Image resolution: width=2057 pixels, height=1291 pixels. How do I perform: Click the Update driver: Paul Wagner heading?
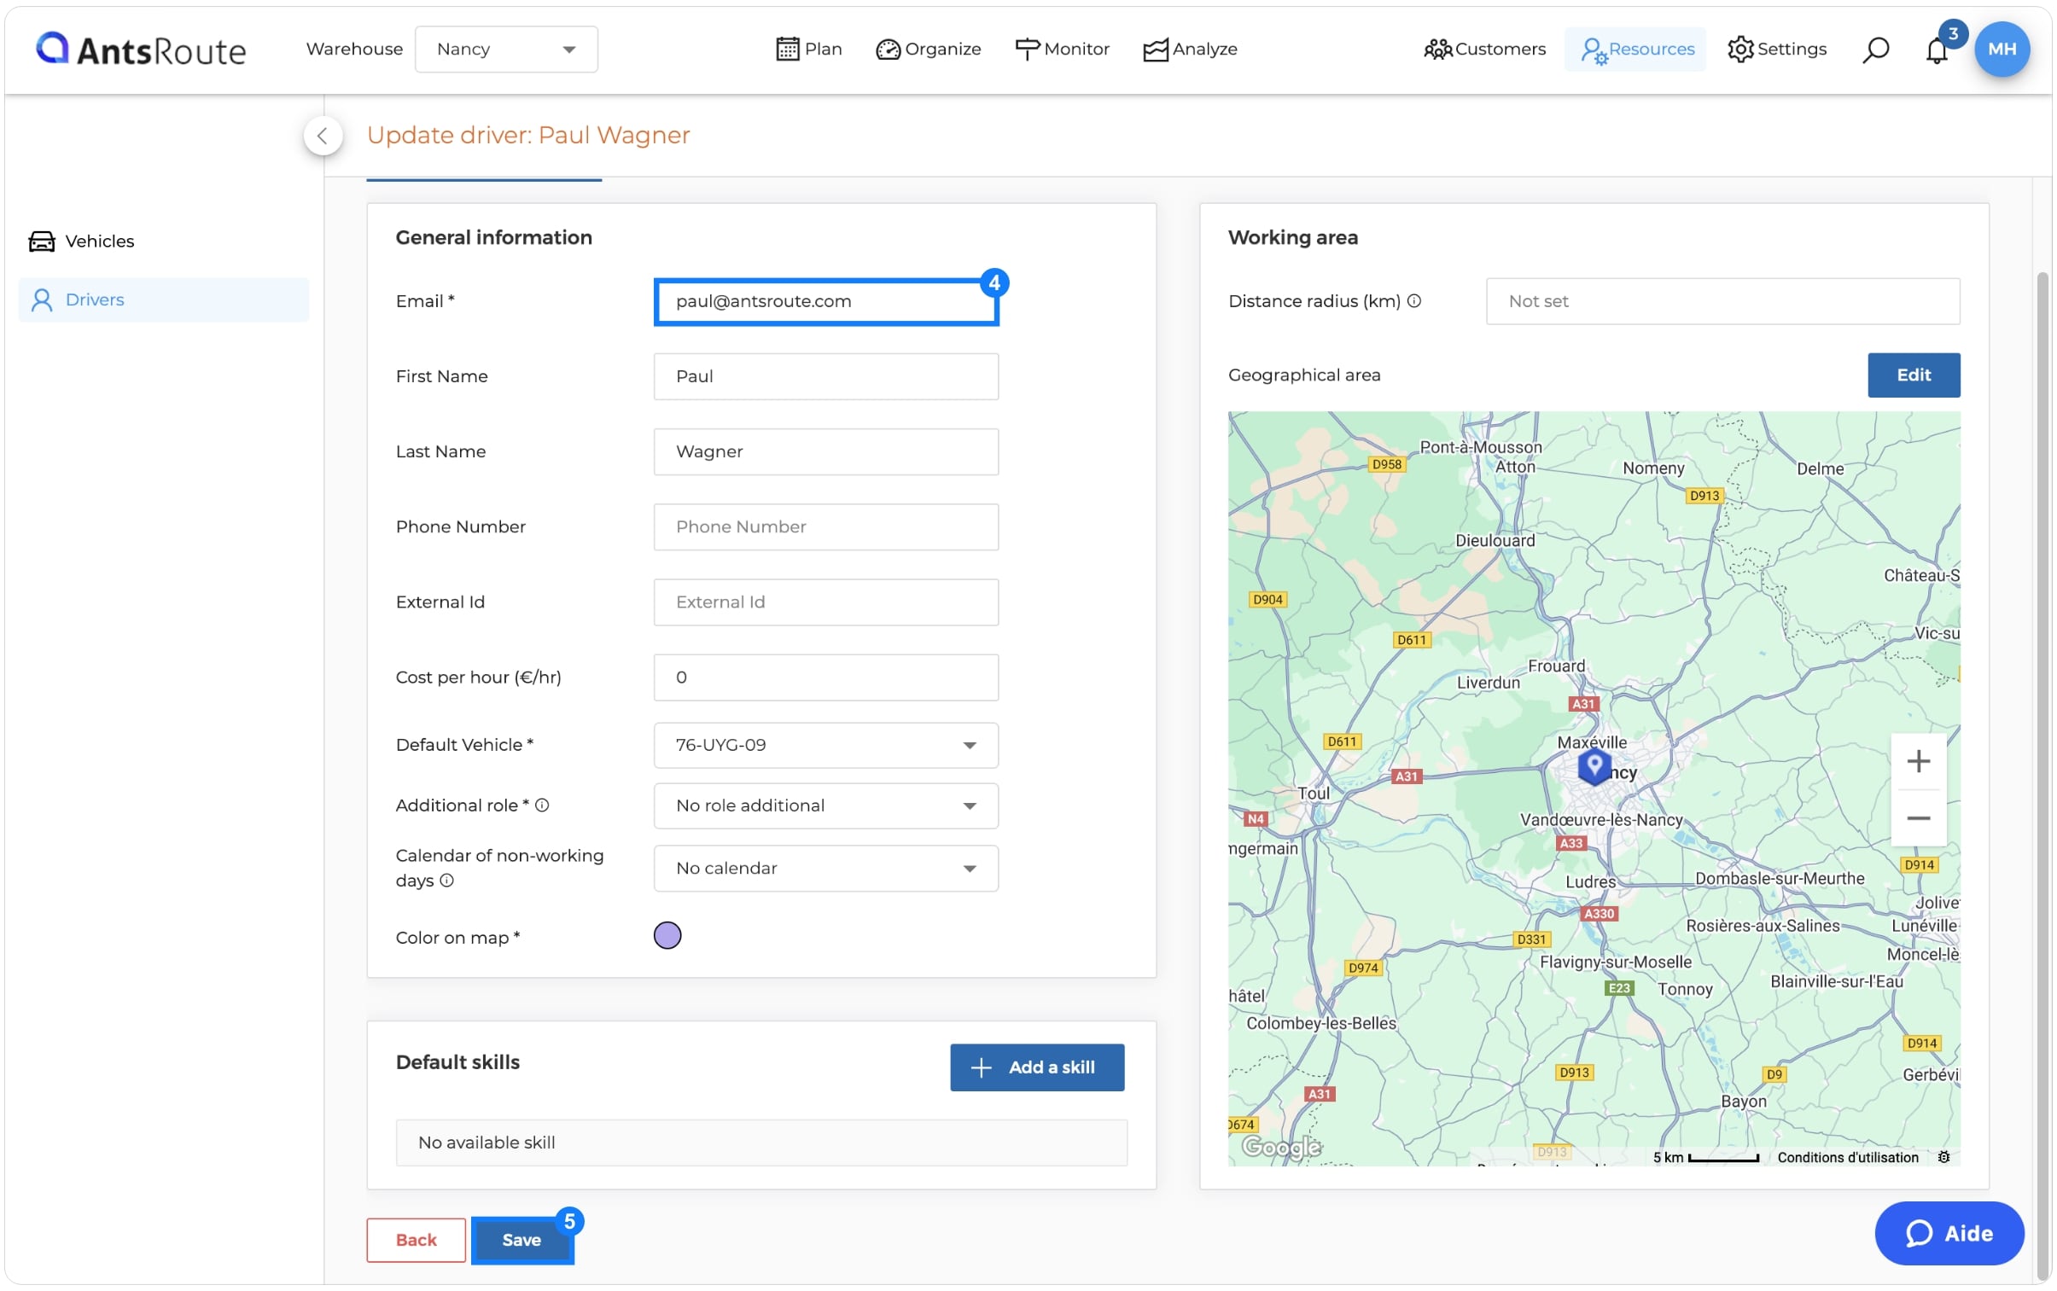(527, 135)
